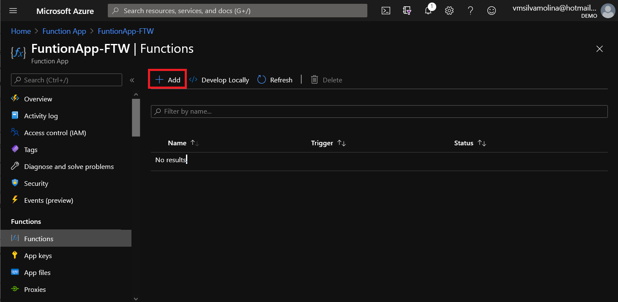Sort the table by Status arrows

click(x=482, y=143)
